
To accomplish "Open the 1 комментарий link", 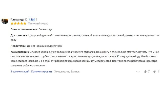I will [x=20, y=72].
